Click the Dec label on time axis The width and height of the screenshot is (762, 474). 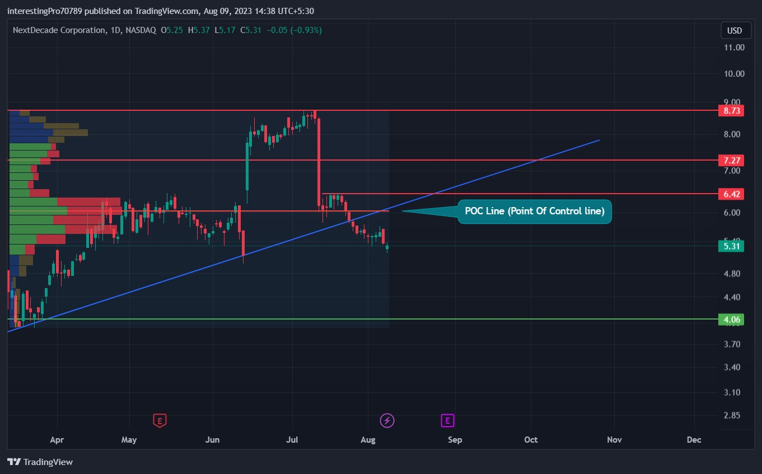694,440
